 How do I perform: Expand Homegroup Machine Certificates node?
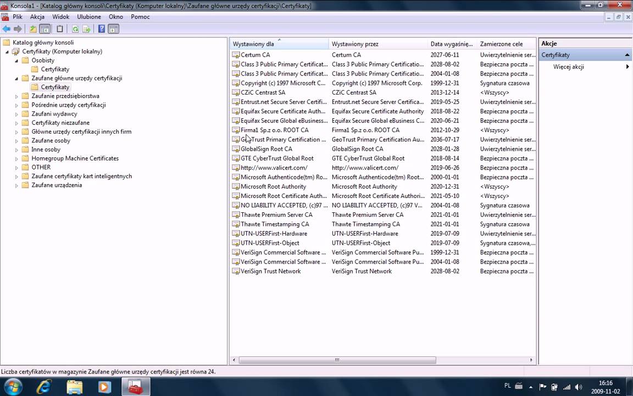tap(16, 158)
